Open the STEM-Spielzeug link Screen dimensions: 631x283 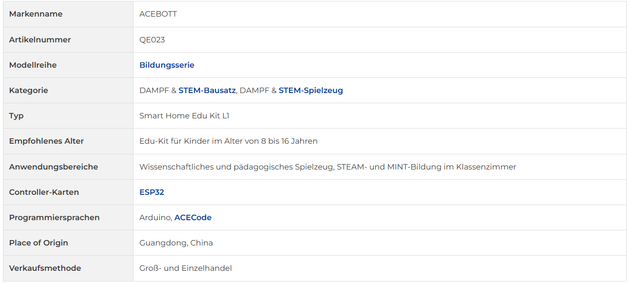click(311, 90)
